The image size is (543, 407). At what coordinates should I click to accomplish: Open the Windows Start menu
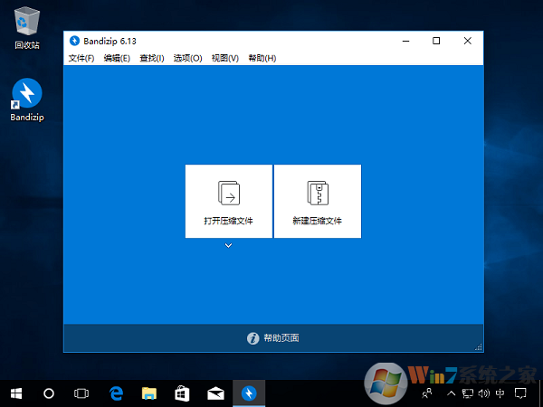(16, 393)
